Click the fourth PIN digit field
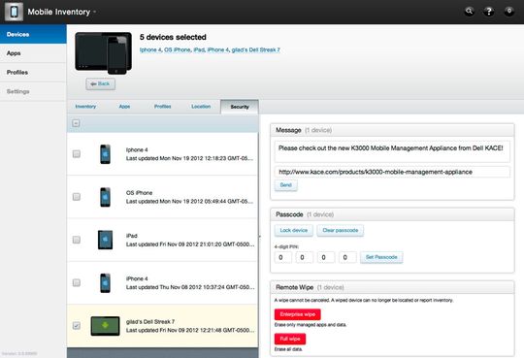 pyautogui.click(x=347, y=257)
